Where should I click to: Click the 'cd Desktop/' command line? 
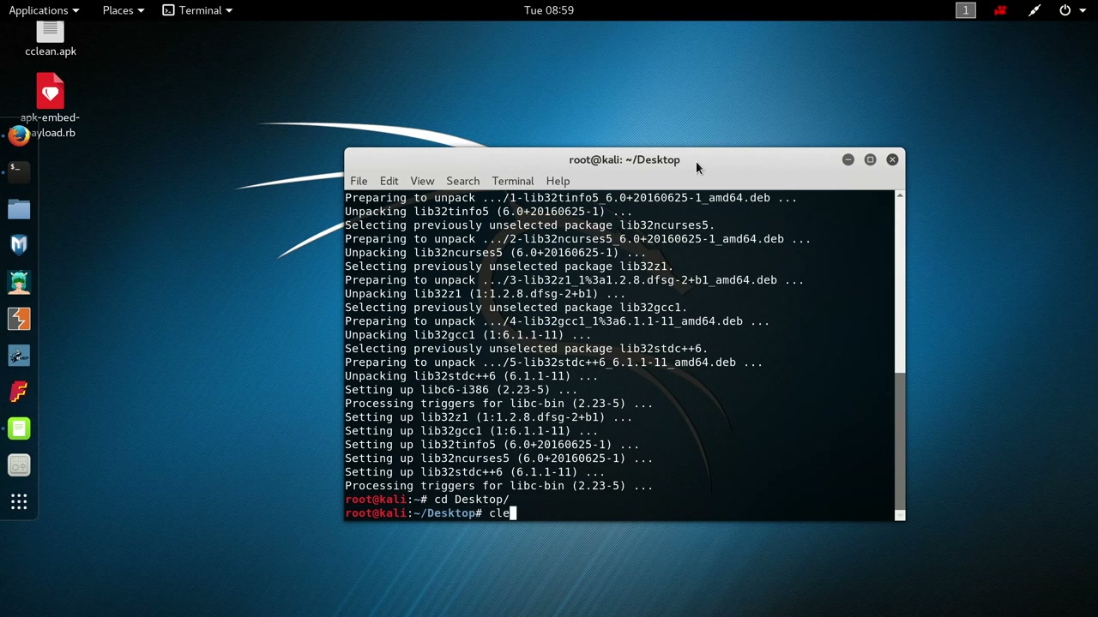tap(427, 500)
